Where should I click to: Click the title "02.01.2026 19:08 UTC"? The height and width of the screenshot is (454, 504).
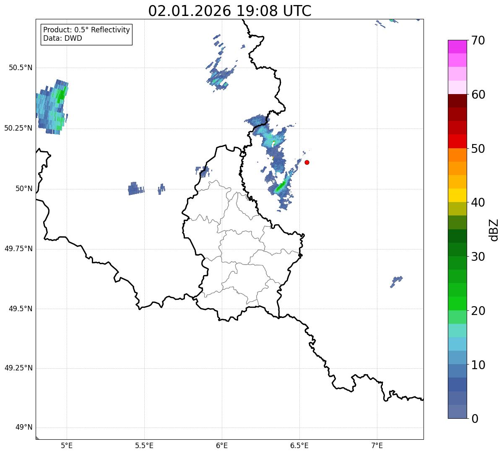230,10
